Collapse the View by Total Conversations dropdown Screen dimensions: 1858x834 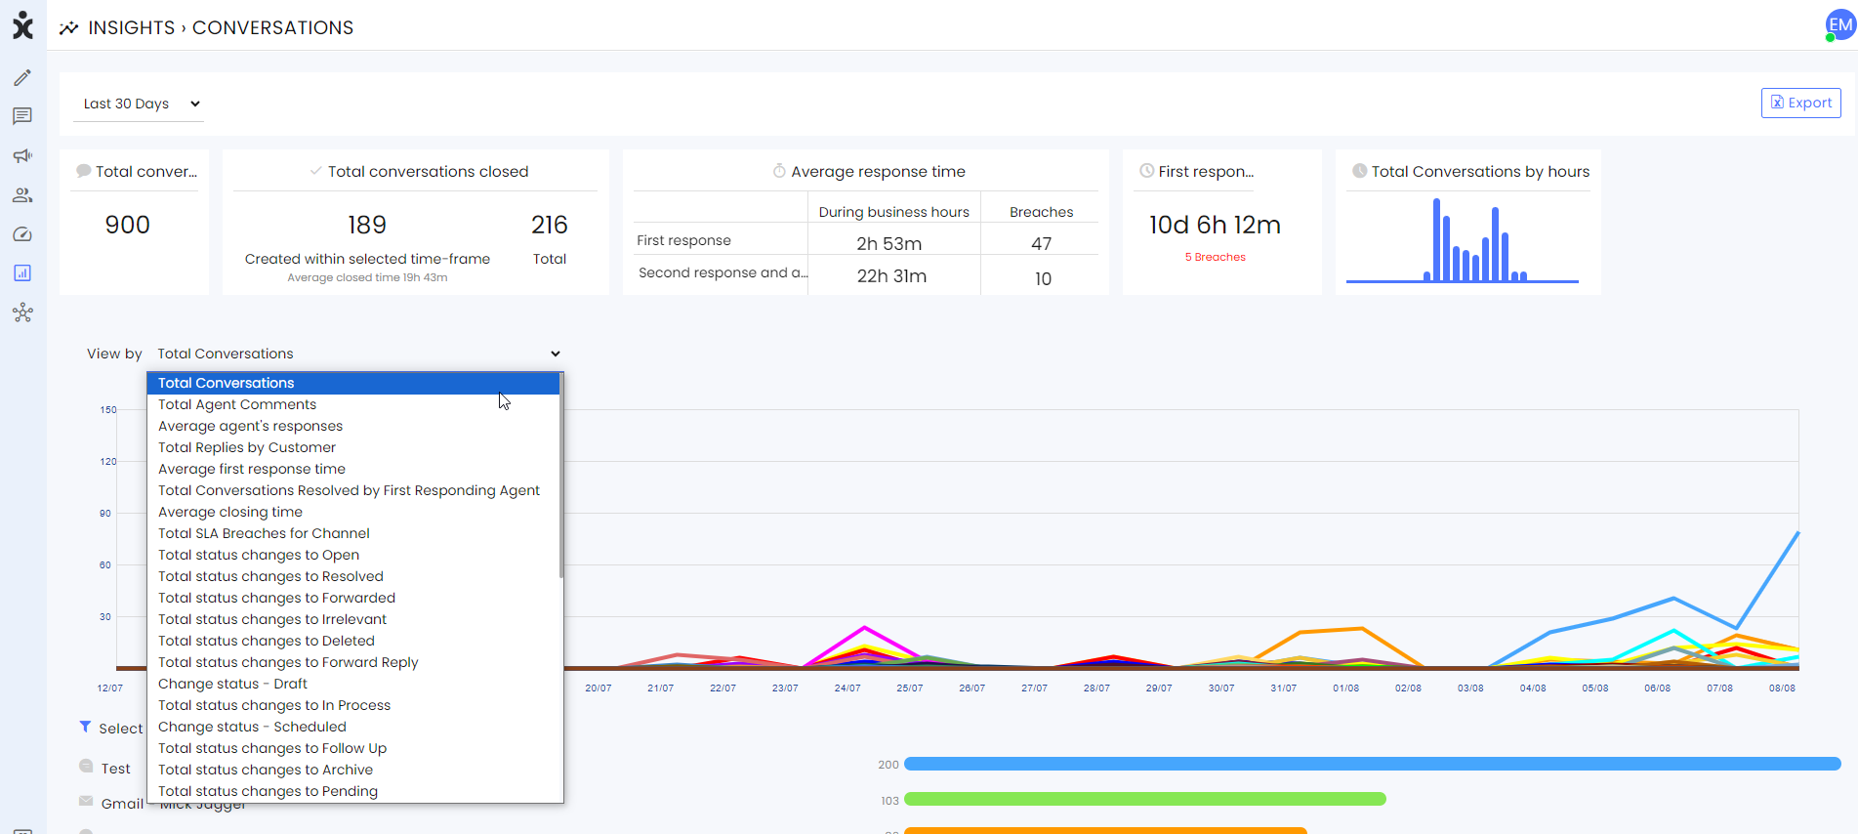(x=358, y=354)
